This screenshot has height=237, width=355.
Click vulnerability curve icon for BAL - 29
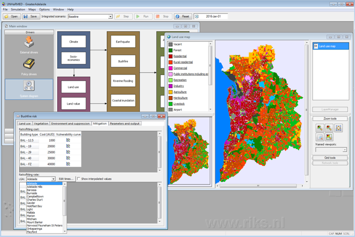coord(68,152)
